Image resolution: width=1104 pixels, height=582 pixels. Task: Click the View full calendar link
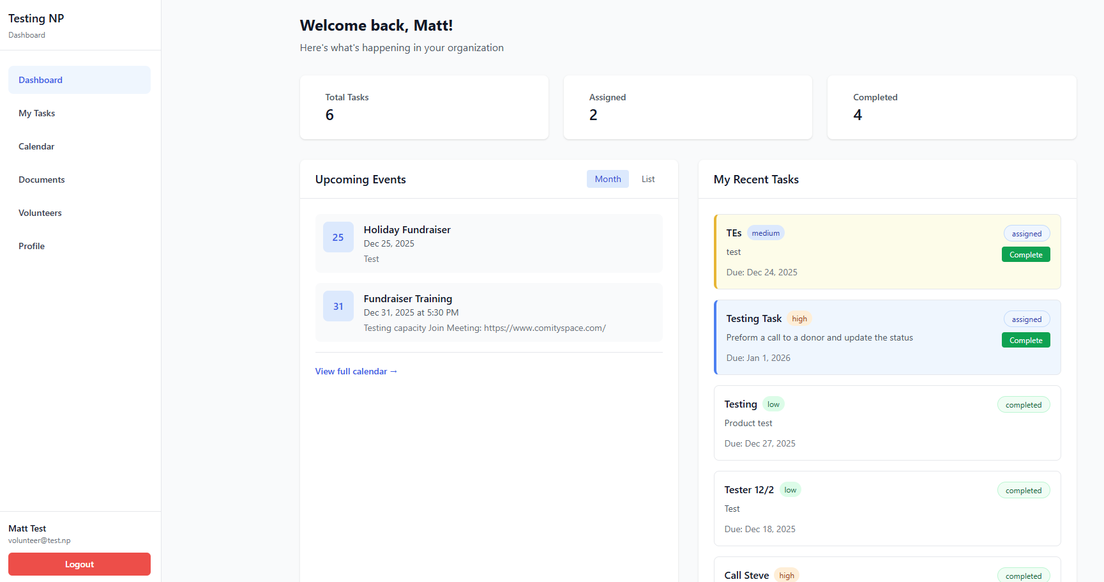[356, 371]
